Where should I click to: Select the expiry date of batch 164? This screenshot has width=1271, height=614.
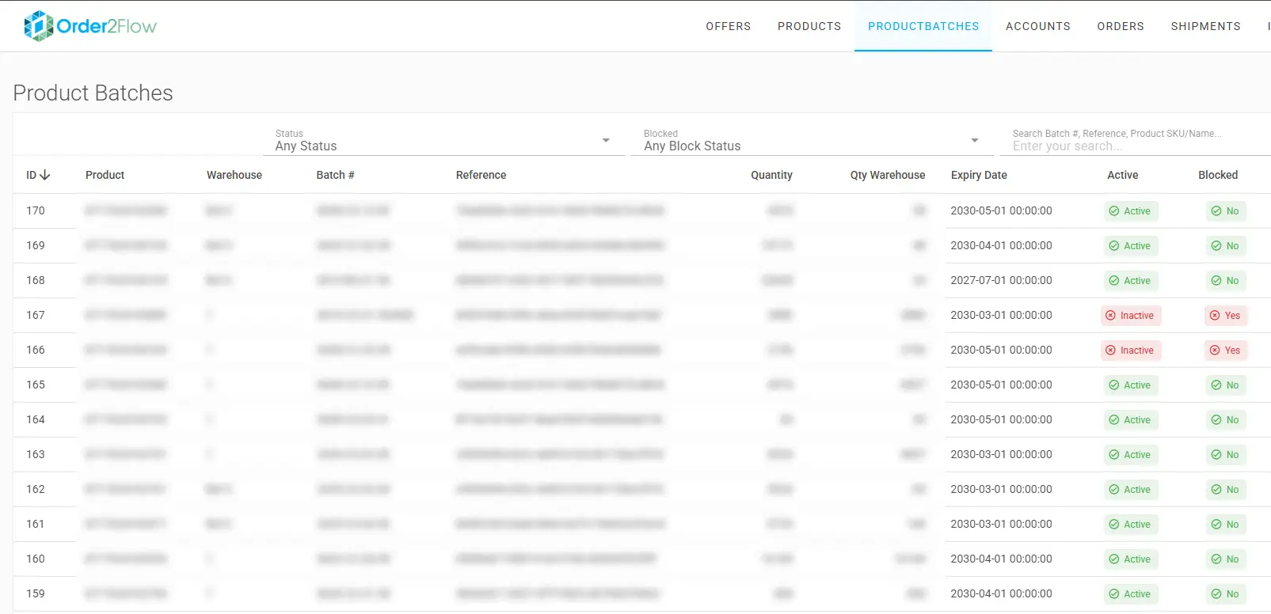[x=1002, y=420]
